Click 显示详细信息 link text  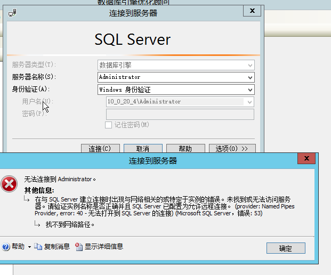(104, 247)
